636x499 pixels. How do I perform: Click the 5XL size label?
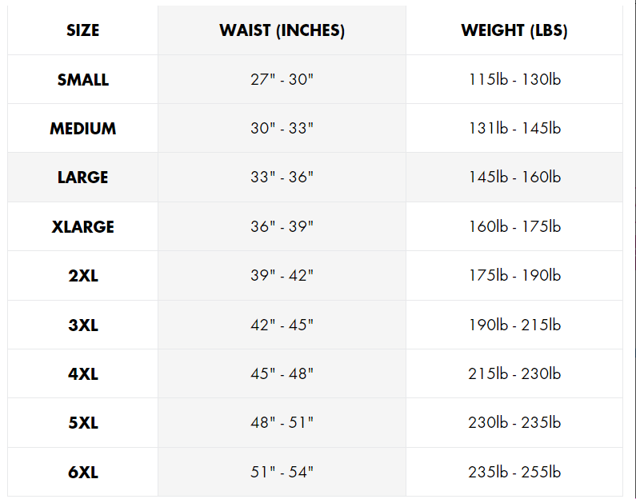[x=83, y=423]
